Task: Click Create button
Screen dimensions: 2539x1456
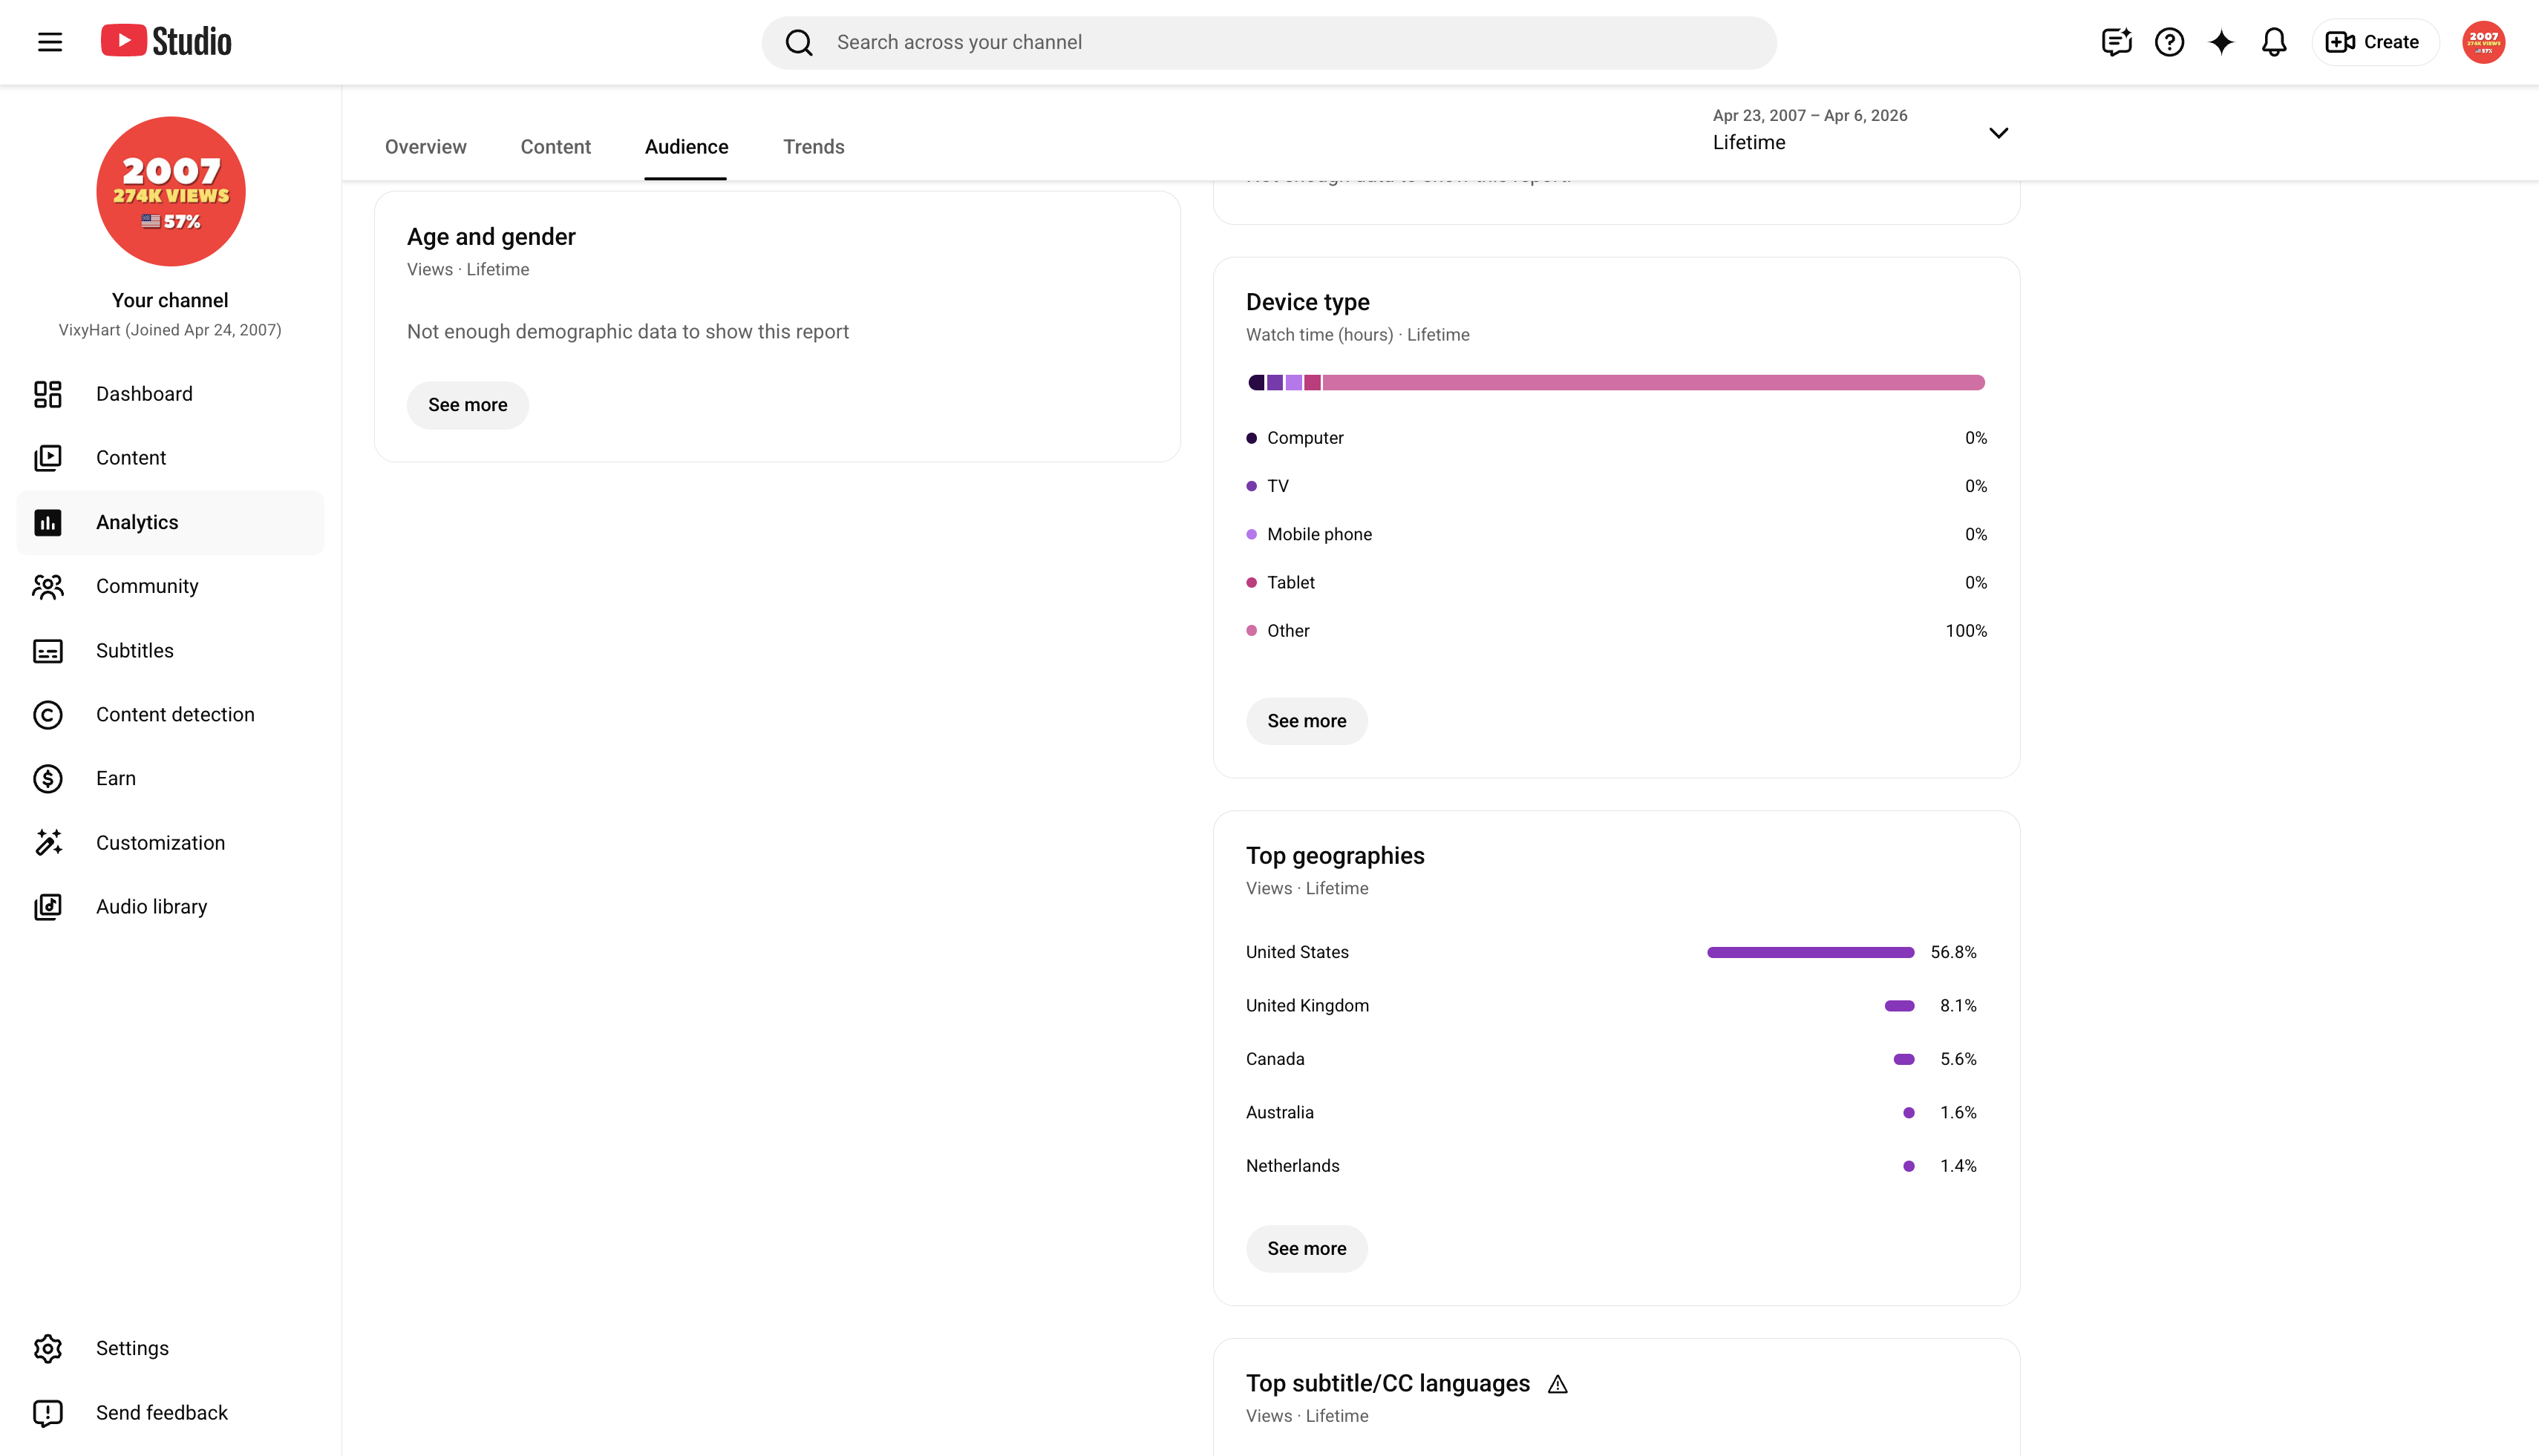Action: tap(2374, 42)
